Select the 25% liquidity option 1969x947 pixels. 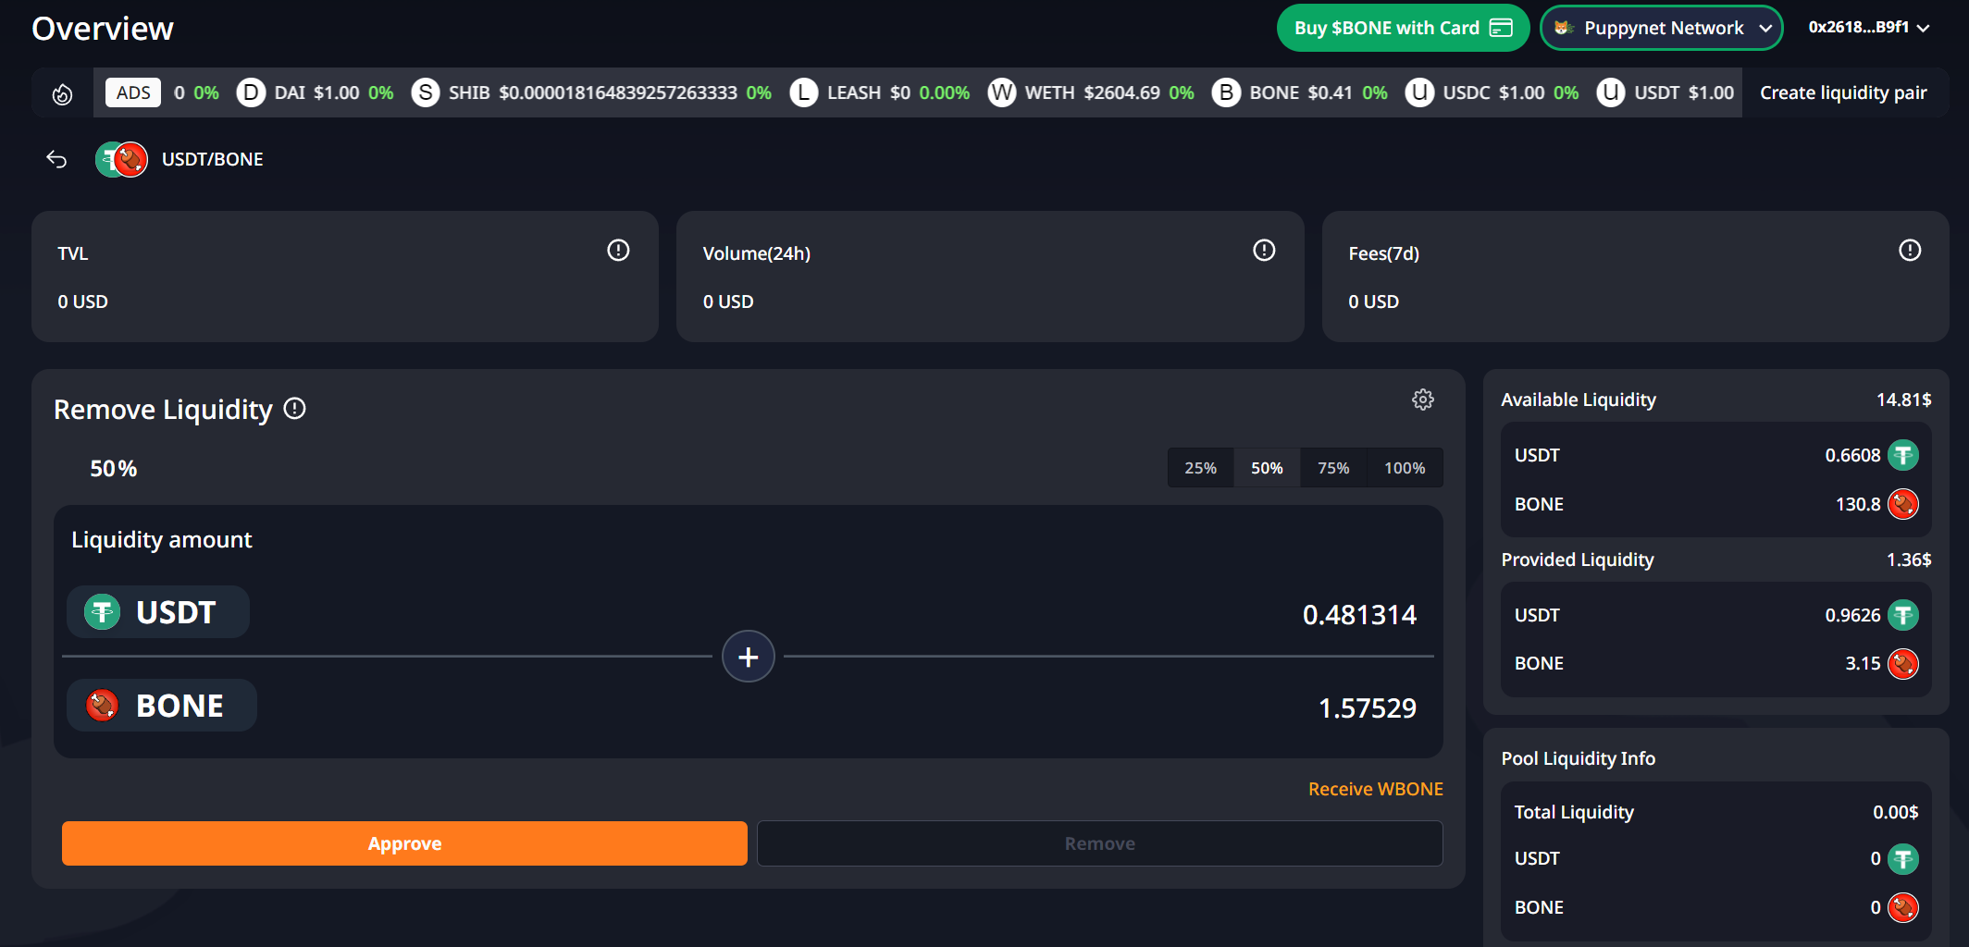(x=1200, y=468)
